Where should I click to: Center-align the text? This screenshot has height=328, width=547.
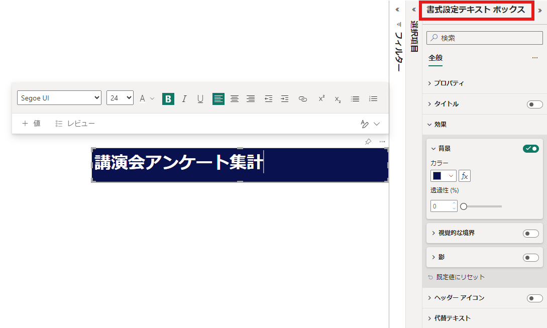(x=235, y=99)
